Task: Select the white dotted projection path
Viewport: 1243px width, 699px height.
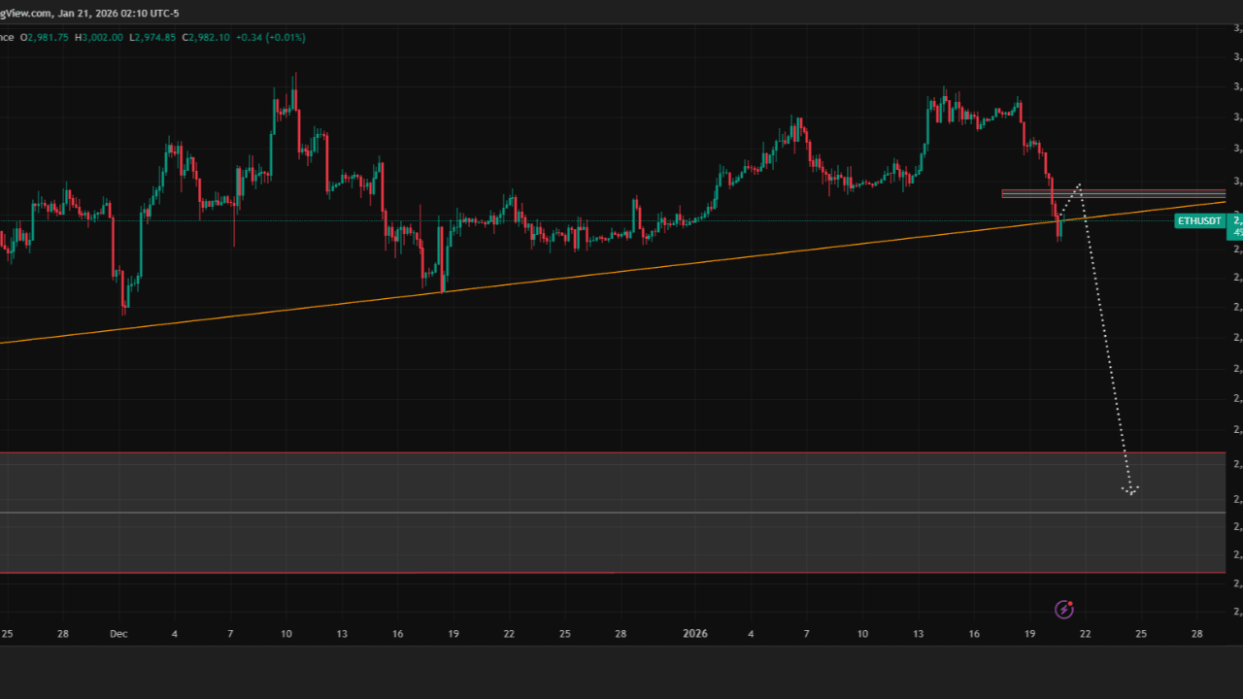Action: [1105, 340]
